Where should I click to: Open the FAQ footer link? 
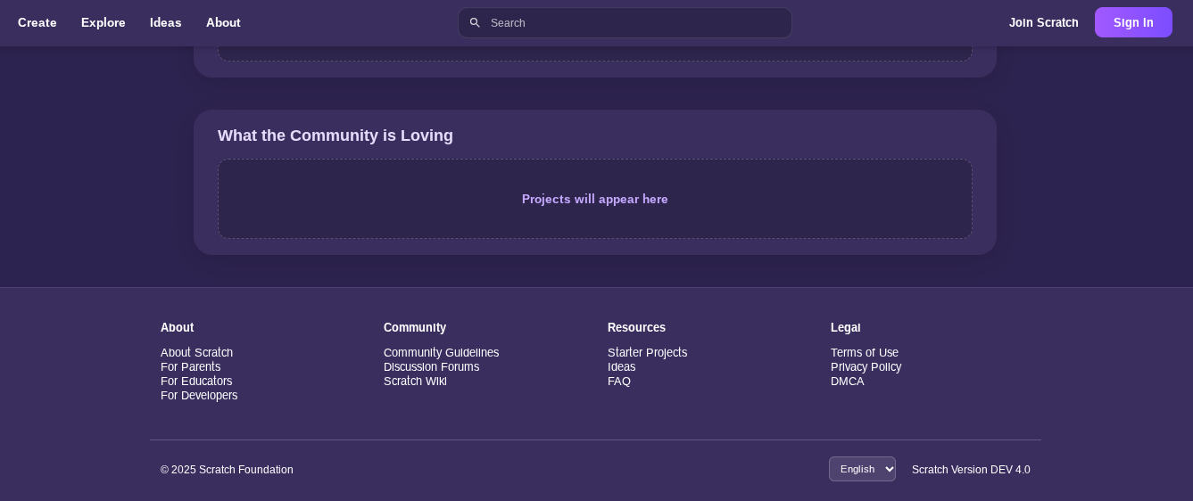coord(618,382)
